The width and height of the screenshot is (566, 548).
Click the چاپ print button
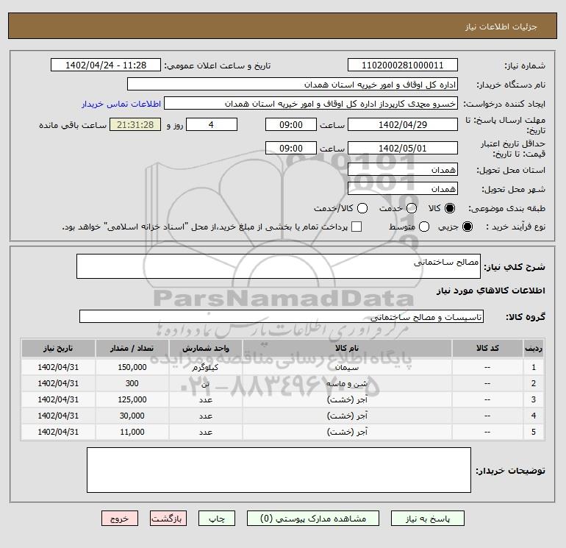(217, 519)
